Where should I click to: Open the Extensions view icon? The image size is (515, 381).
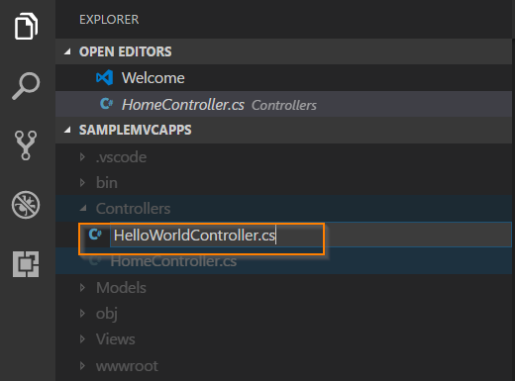click(x=26, y=264)
